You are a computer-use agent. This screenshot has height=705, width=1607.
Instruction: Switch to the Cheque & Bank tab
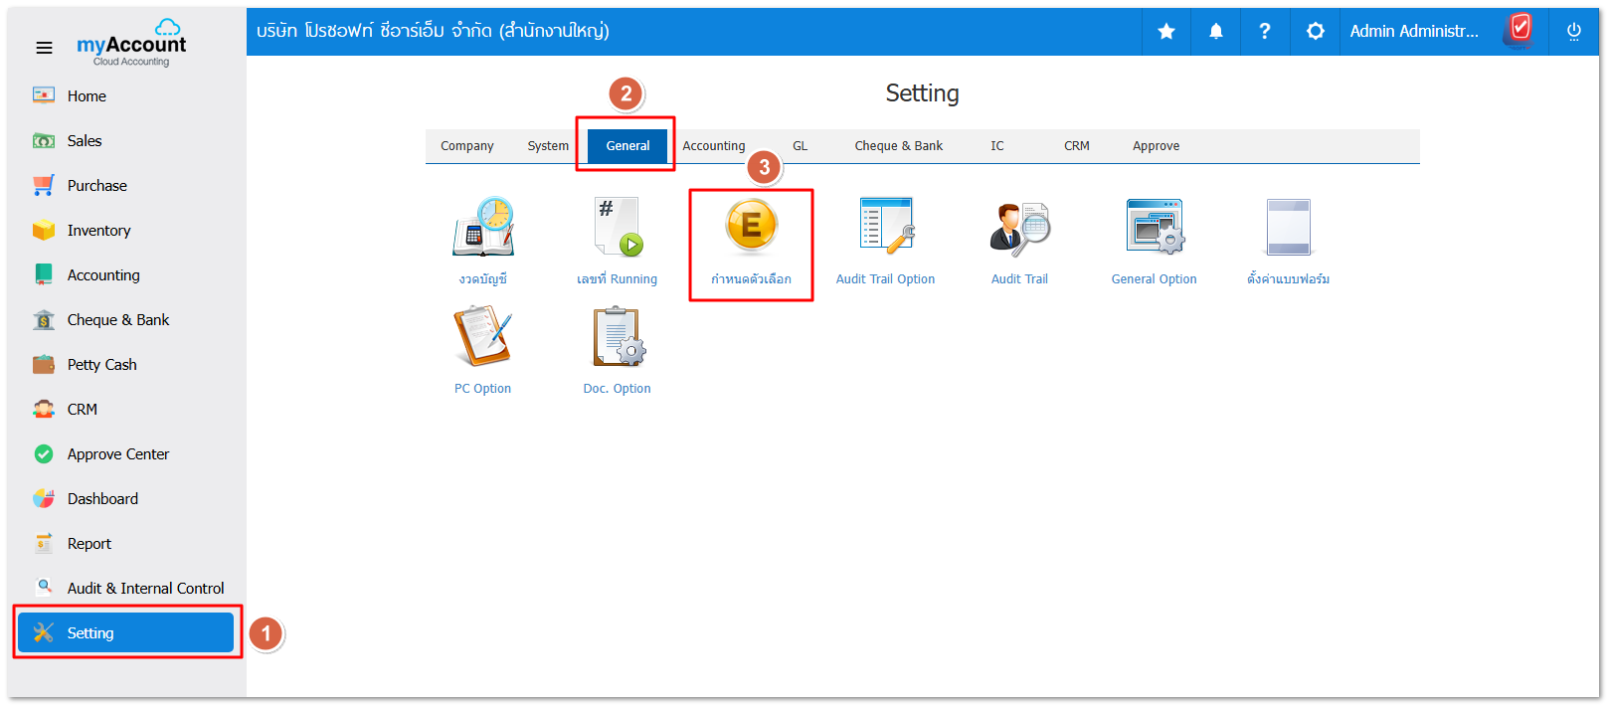tap(898, 146)
